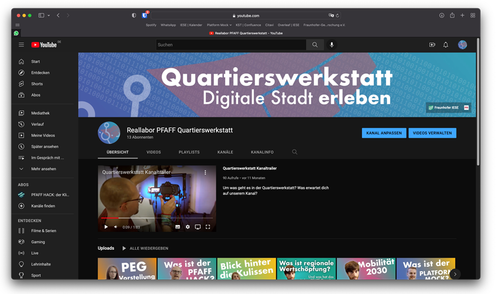Mute the trailer volume icon
The height and width of the screenshot is (294, 496).
116,227
